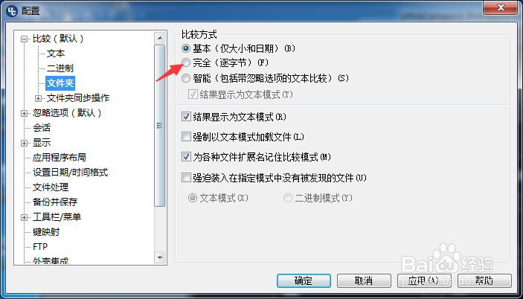Expand the 显示 tree node

tap(24, 143)
